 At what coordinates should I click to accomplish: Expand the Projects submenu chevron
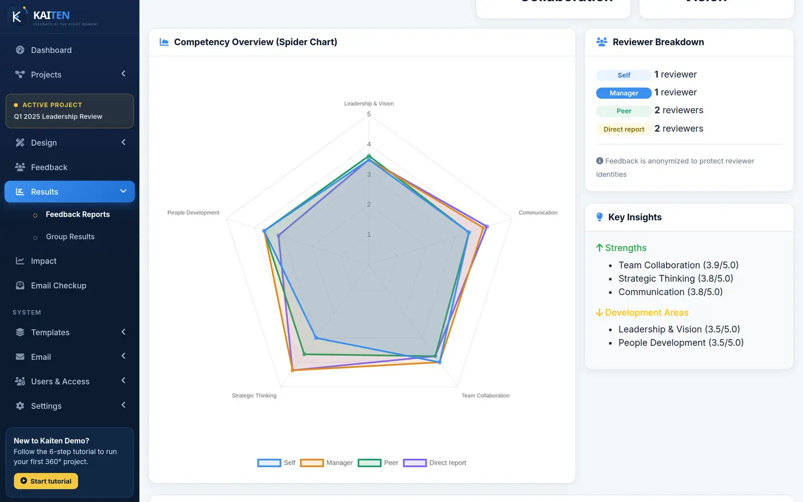pos(123,74)
